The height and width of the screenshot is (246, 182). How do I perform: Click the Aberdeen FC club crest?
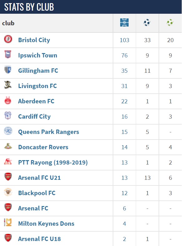[8, 100]
